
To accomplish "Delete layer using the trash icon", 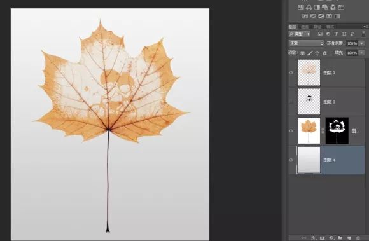I will pos(358,238).
